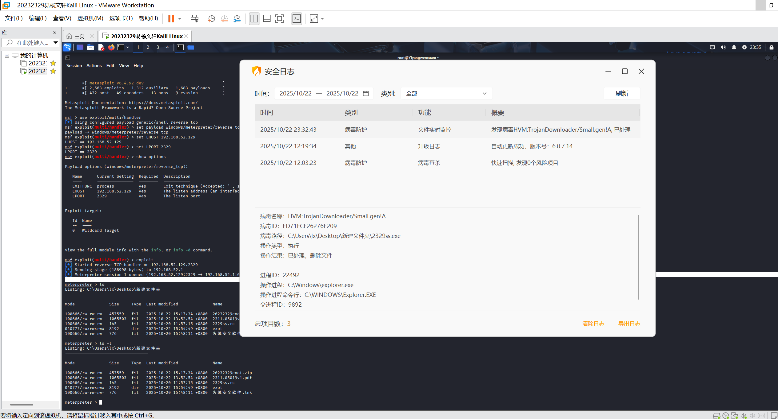Launch Firefox from the Kali panel

111,47
